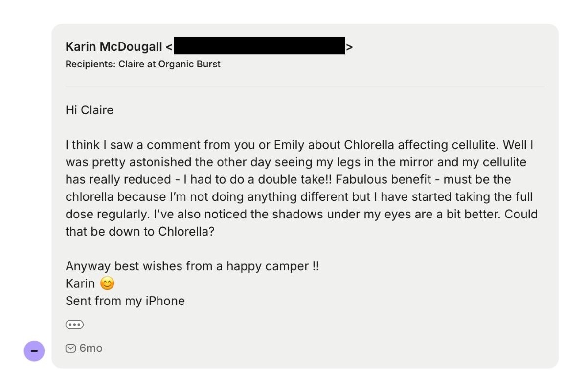Click the happy camper sign-off sentence
The height and width of the screenshot is (391, 587).
tap(192, 266)
